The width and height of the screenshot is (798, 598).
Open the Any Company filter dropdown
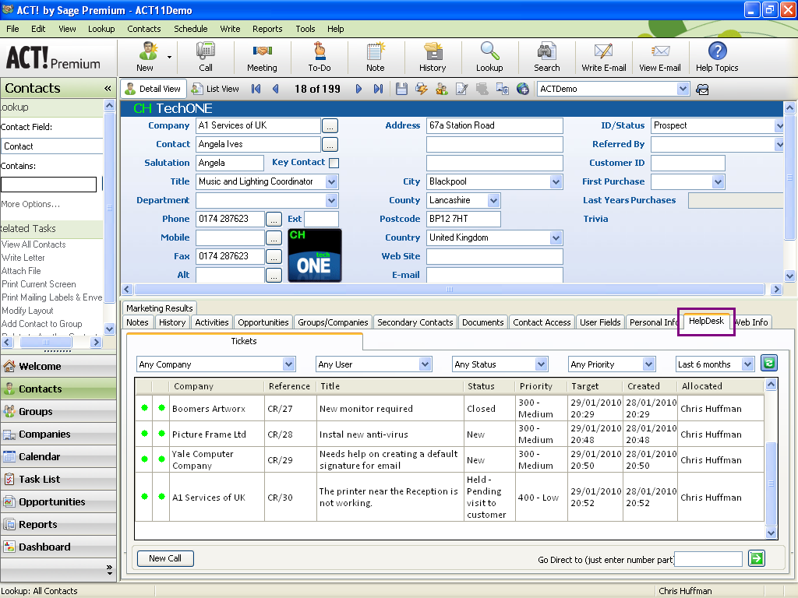(x=288, y=364)
